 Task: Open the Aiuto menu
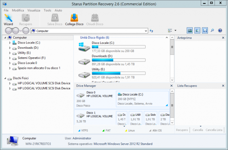click(x=58, y=10)
